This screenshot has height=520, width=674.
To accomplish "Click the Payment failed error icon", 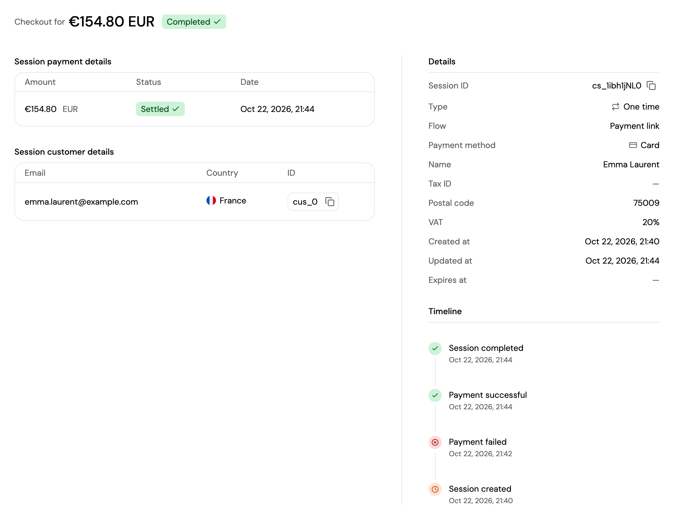I will click(435, 442).
